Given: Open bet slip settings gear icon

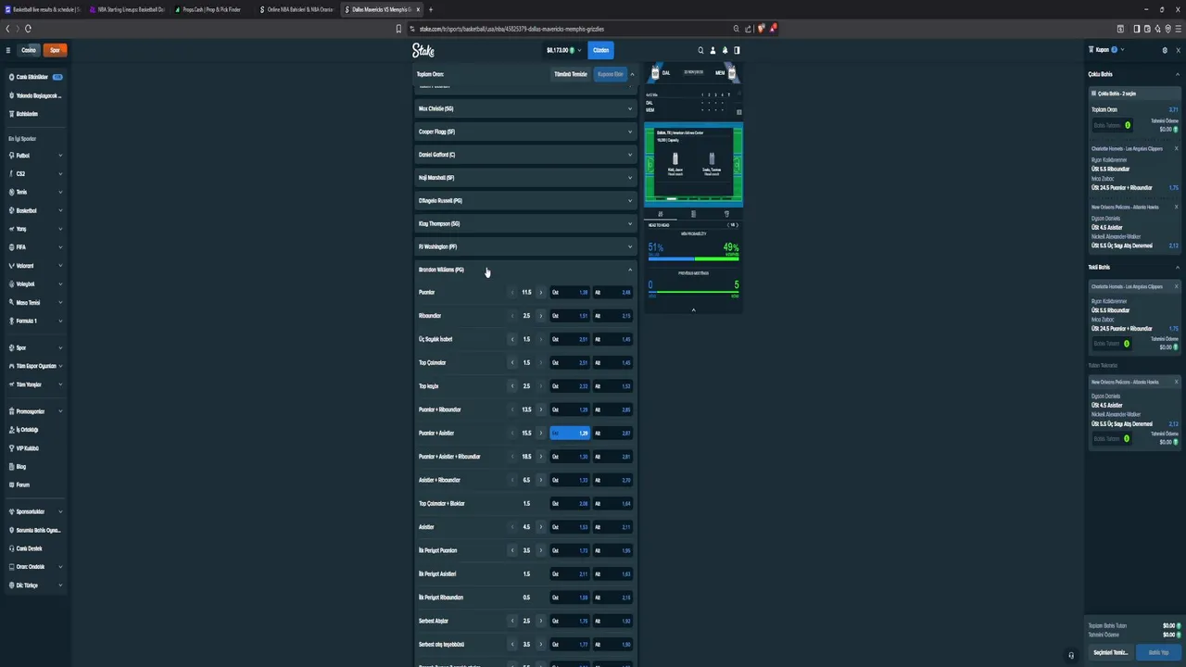Looking at the screenshot, I should 1165,50.
